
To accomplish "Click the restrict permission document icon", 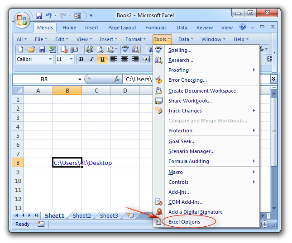I will [x=64, y=49].
